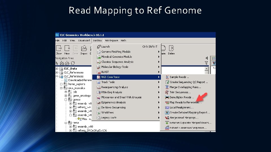271x152 pixels.
Task: Click the BLAST folder icon in Toolbox menu
Action: 99,72
